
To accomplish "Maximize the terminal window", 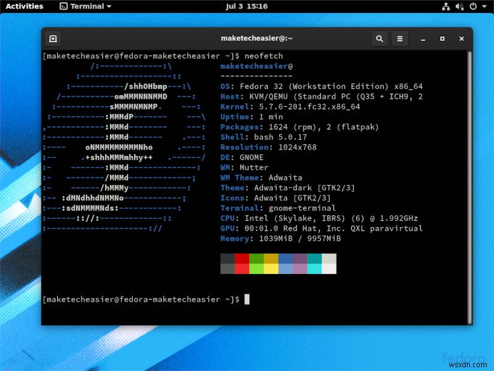I will click(x=442, y=38).
